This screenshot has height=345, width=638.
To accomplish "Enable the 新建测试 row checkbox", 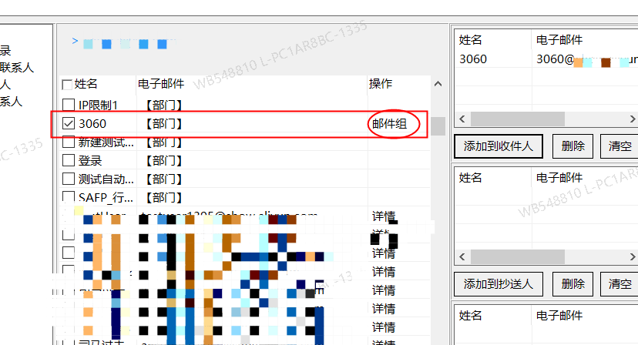I will click(68, 142).
